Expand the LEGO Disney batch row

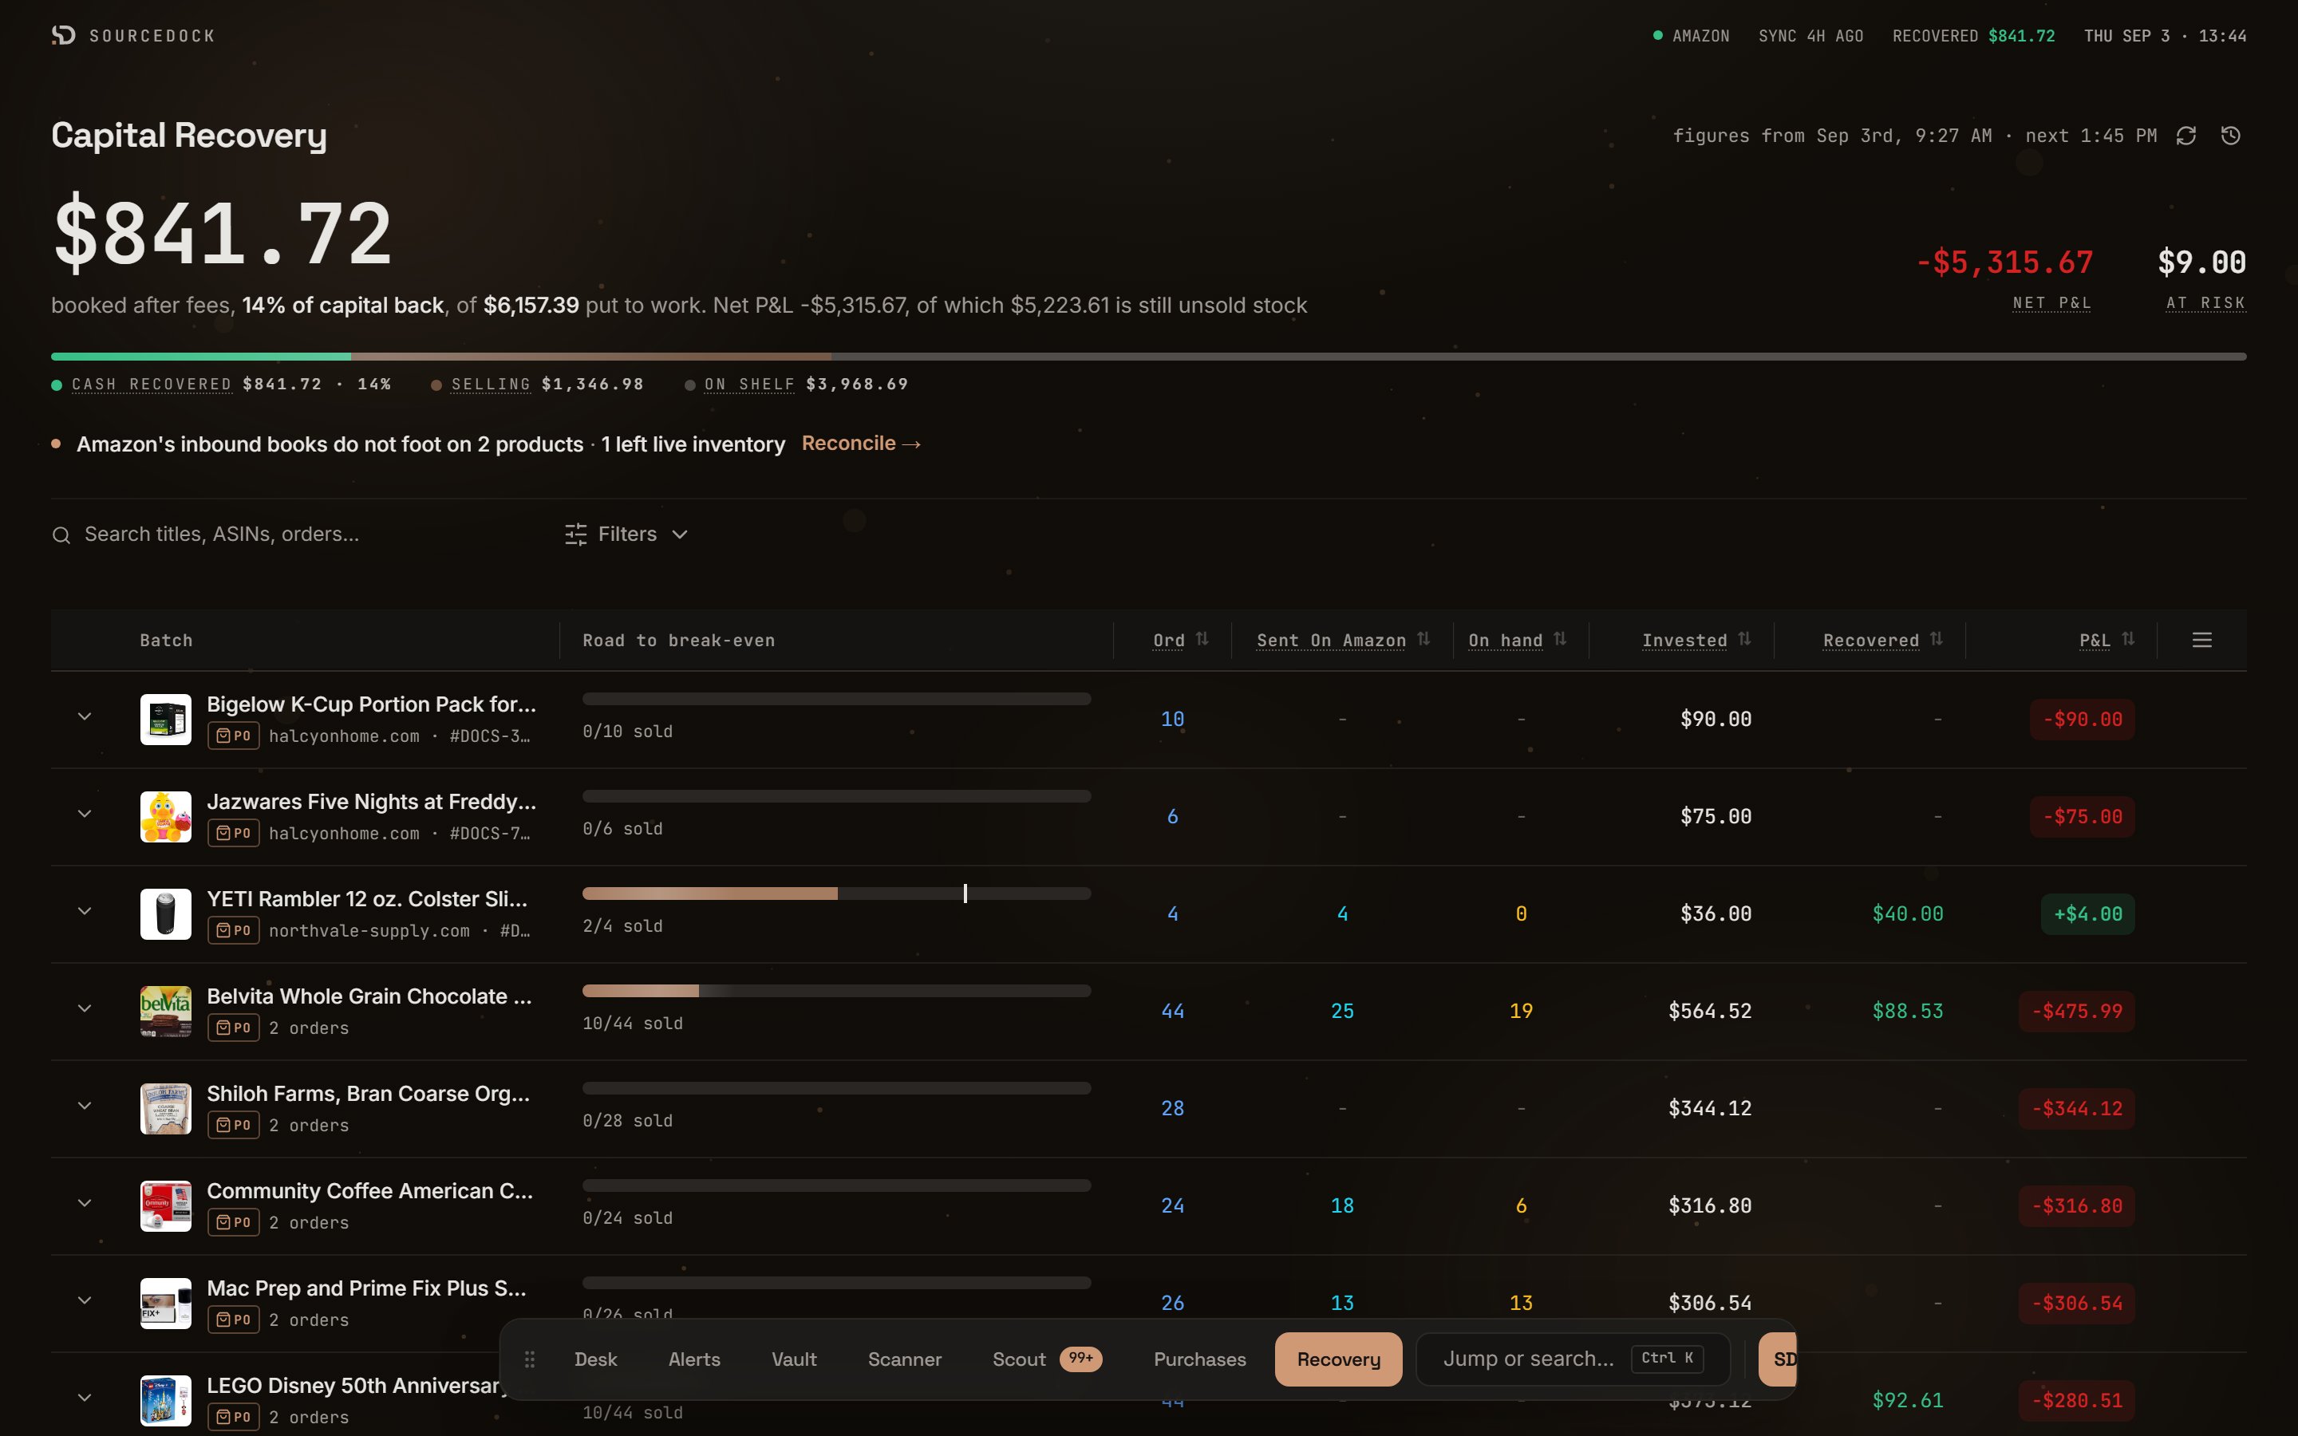(85, 1398)
